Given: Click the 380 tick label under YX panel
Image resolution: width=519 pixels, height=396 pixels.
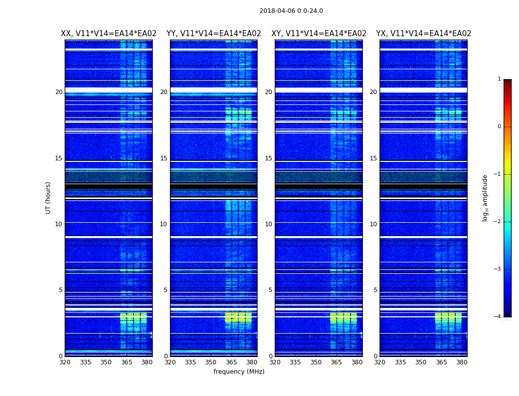Looking at the screenshot, I should (462, 362).
